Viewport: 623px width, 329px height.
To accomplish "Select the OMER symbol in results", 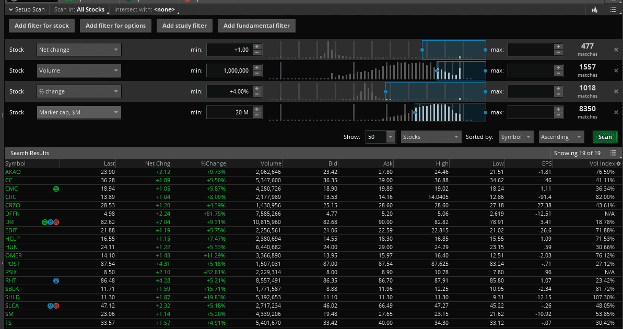I will pyautogui.click(x=14, y=255).
